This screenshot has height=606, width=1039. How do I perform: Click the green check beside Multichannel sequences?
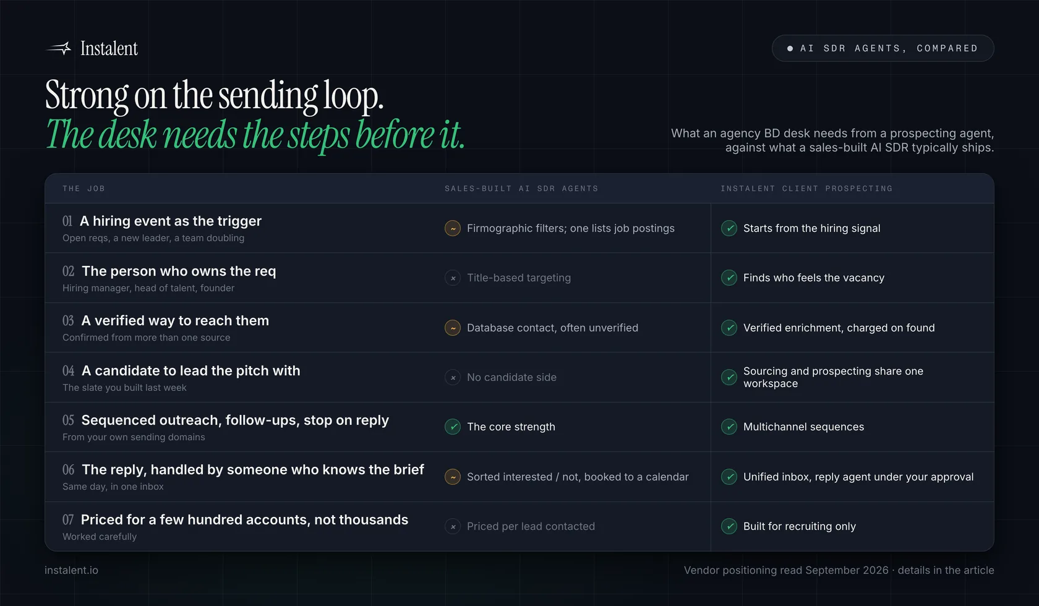(x=729, y=427)
